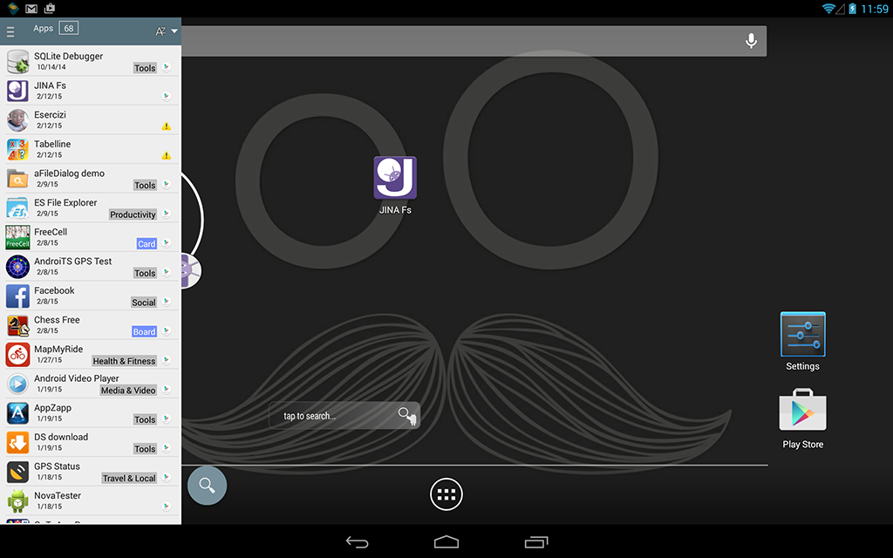Tap the floating magnifier search button
The width and height of the screenshot is (893, 558).
tap(207, 485)
